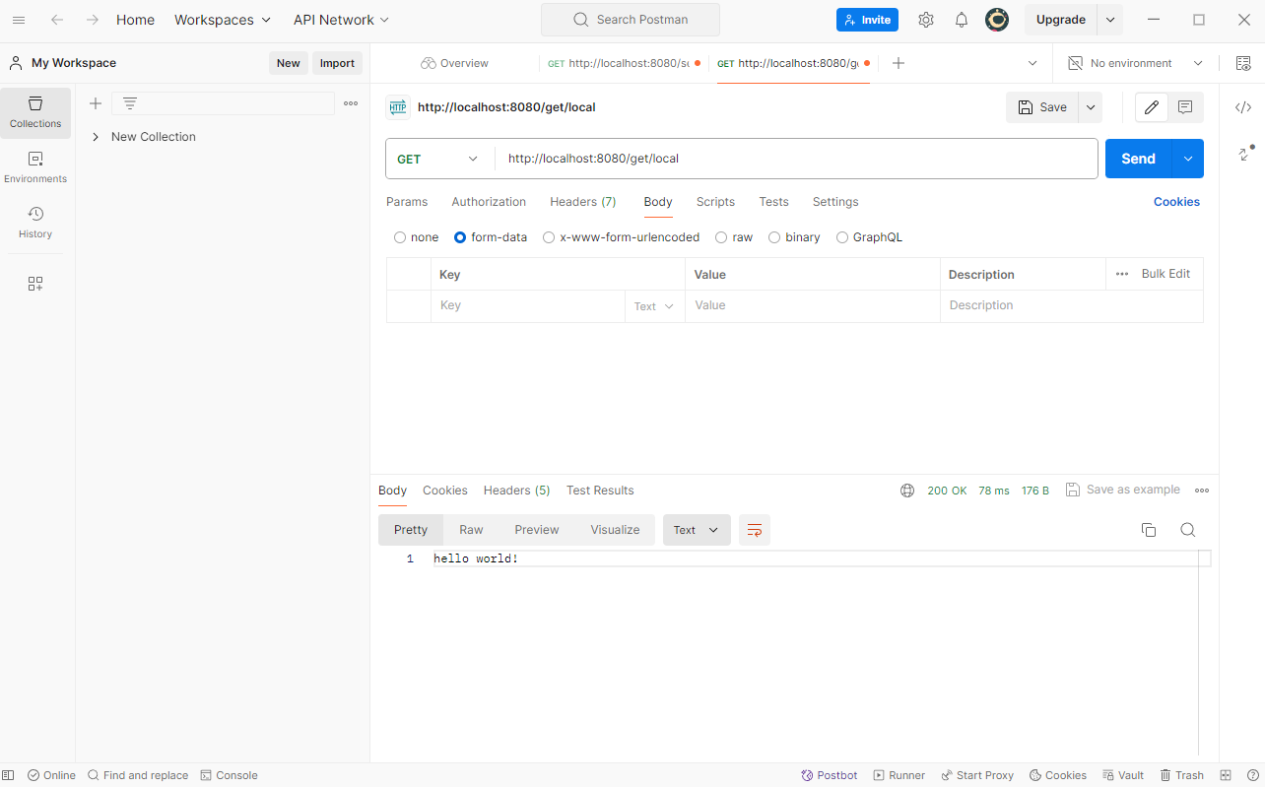Open the Upgrade dropdown arrow
The image size is (1265, 787).
1110,20
